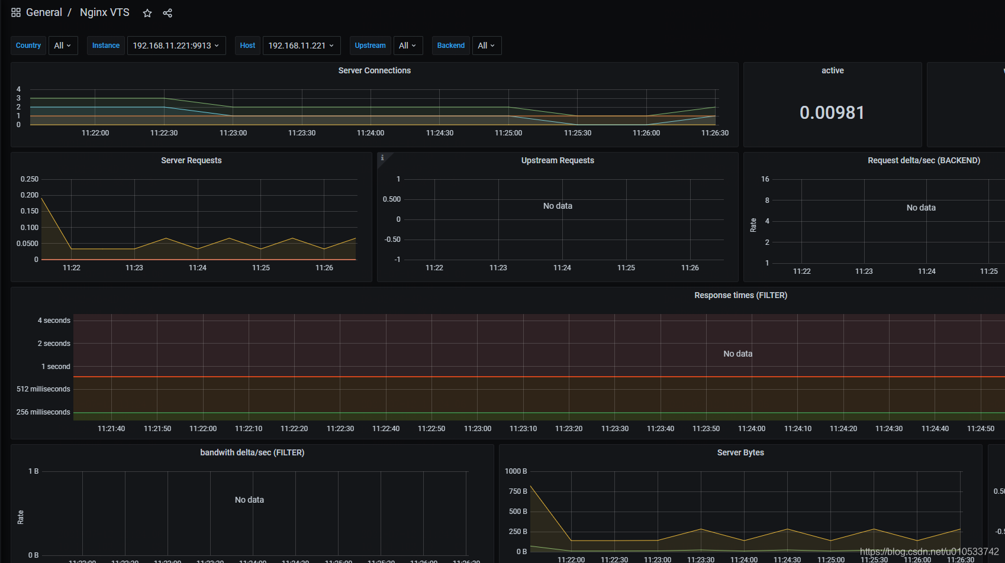The height and width of the screenshot is (563, 1005).
Task: Click the Instance variable label
Action: coord(106,46)
